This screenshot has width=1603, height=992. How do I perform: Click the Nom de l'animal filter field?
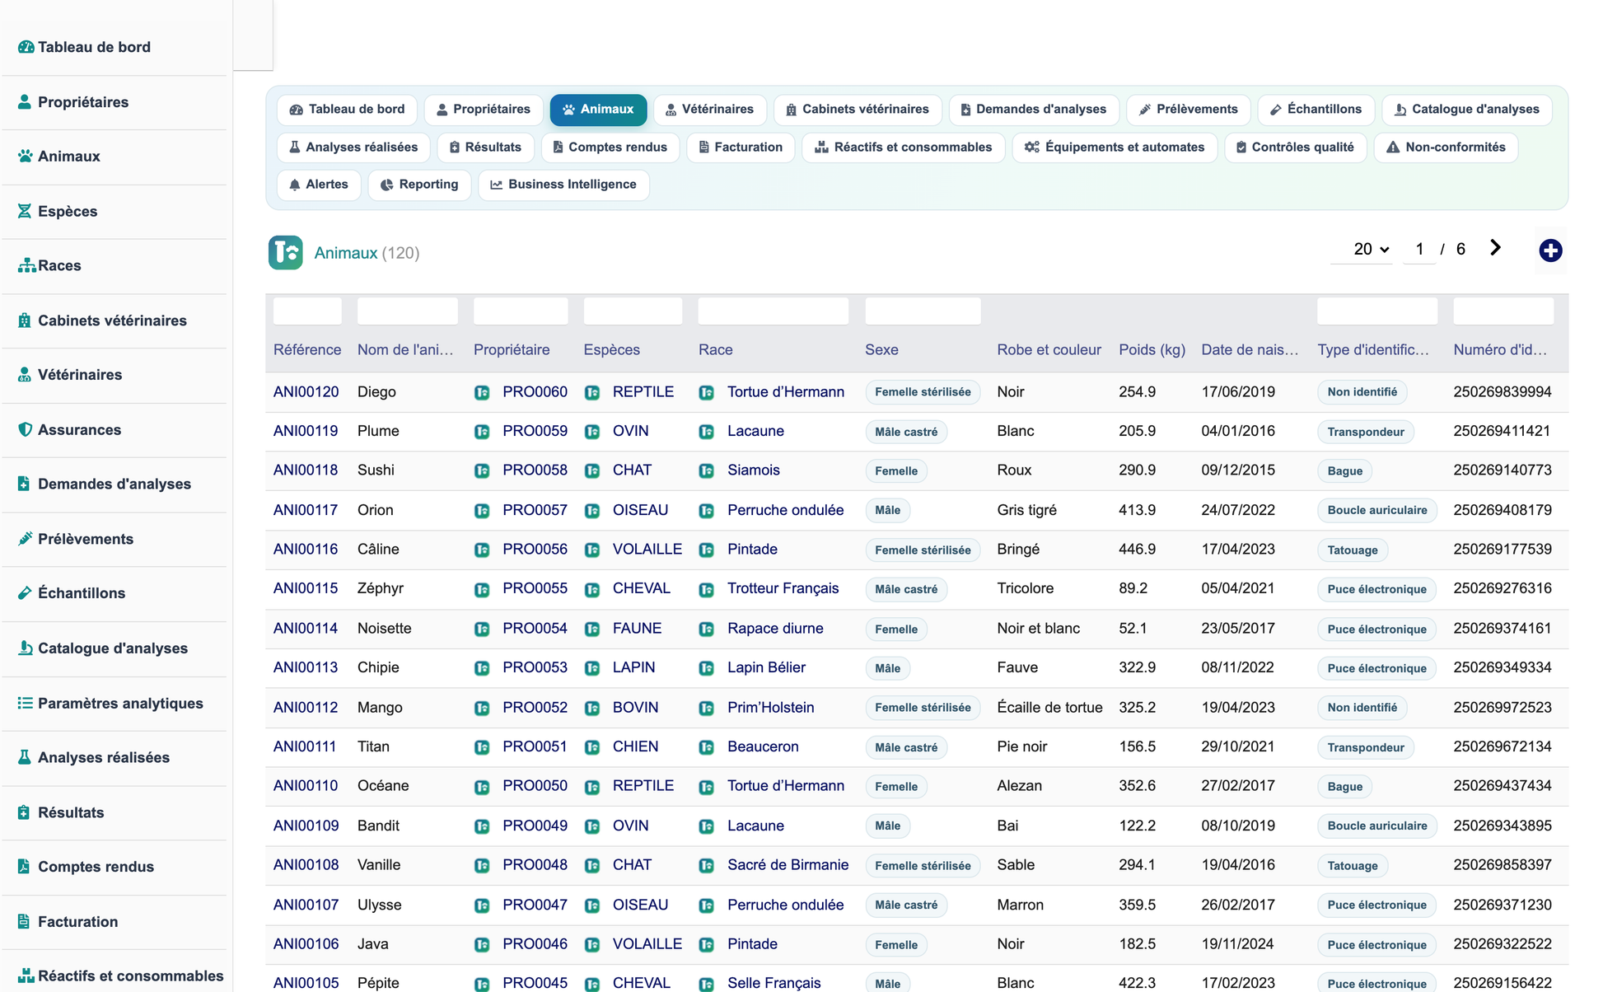pyautogui.click(x=407, y=311)
